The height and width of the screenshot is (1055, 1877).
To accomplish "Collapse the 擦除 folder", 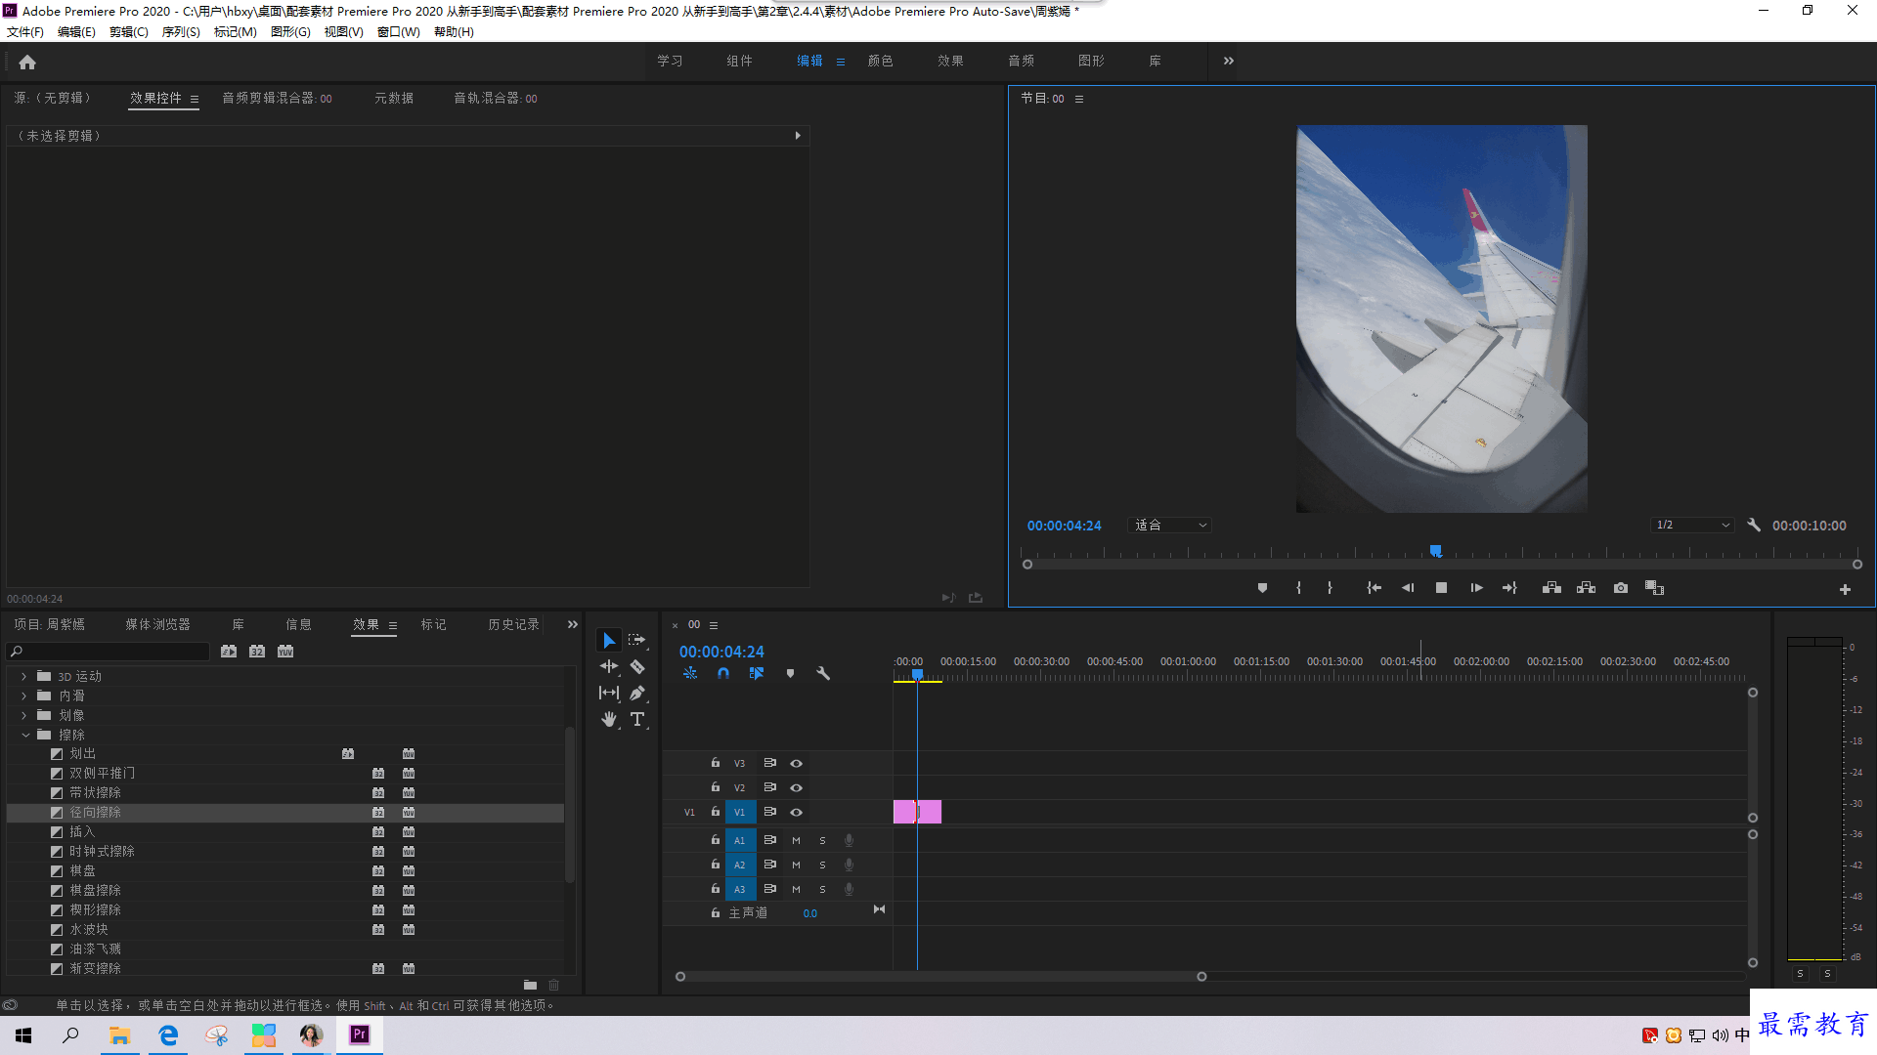I will (x=24, y=735).
